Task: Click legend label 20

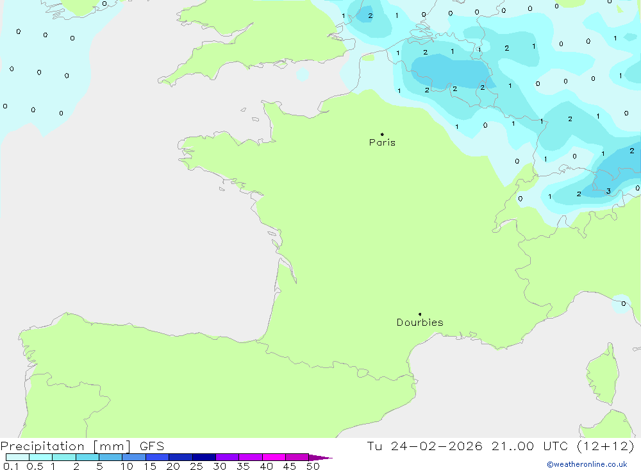Action: (x=173, y=466)
